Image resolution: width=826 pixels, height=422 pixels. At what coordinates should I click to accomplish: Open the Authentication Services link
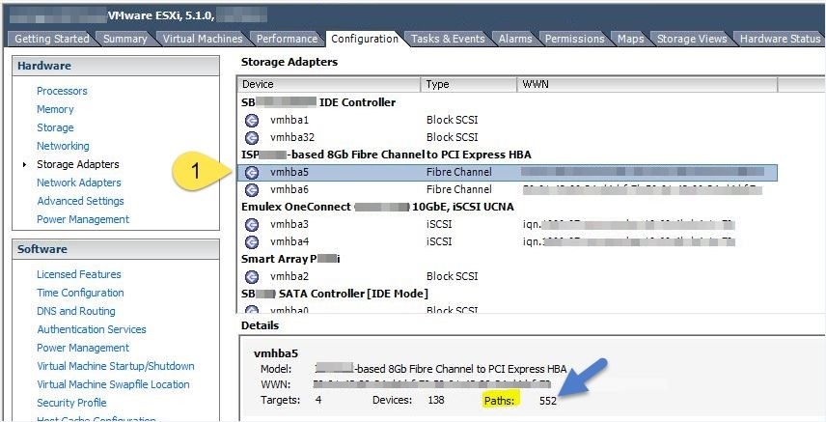[x=91, y=329]
